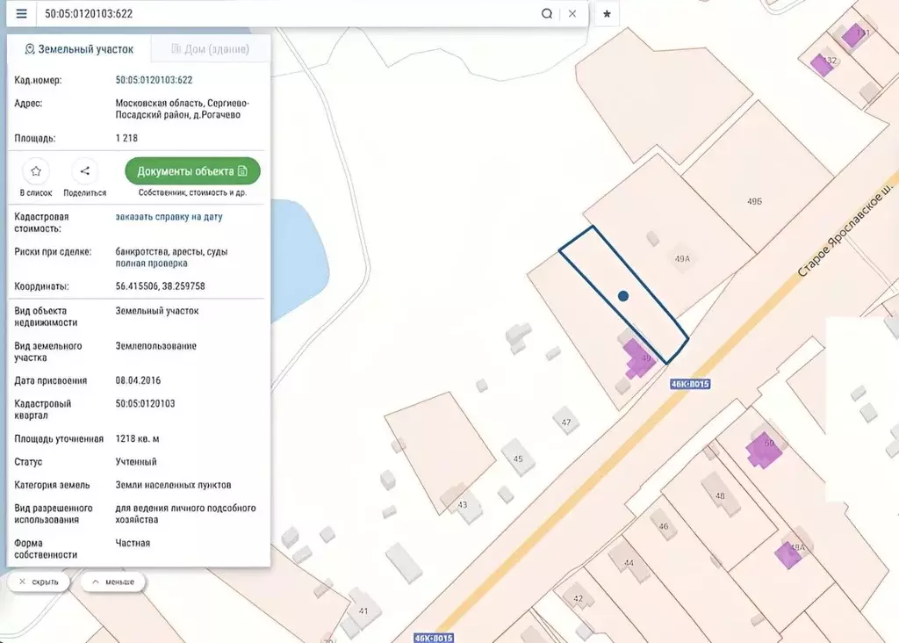Click the blue marker dot on parcel
899x643 pixels.
[x=622, y=297]
